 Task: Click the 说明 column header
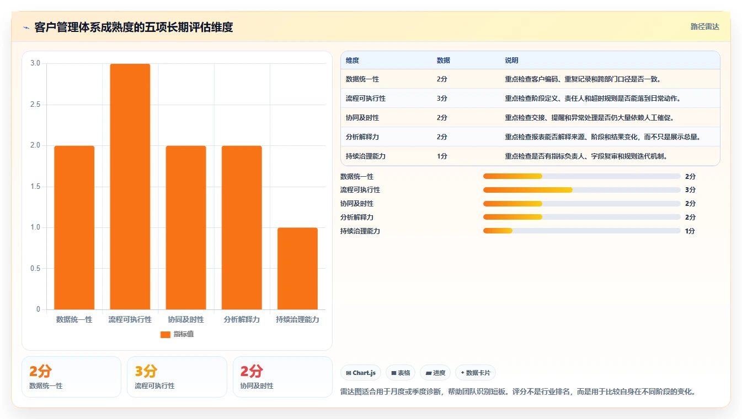(511, 61)
